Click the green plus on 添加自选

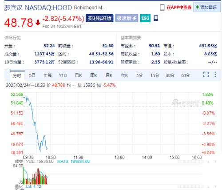click(197, 7)
